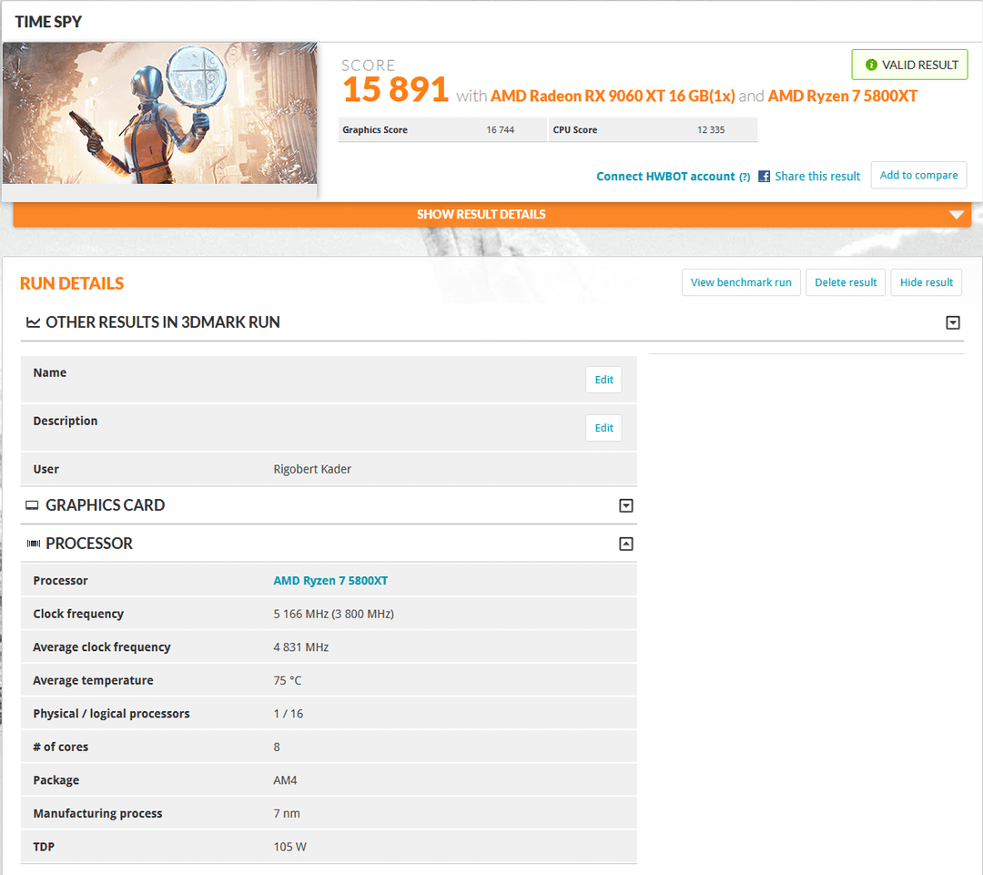Expand the Graphics Card section

[625, 505]
